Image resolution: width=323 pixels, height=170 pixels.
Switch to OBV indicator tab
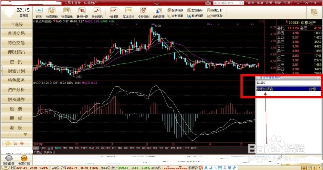[x=108, y=148]
